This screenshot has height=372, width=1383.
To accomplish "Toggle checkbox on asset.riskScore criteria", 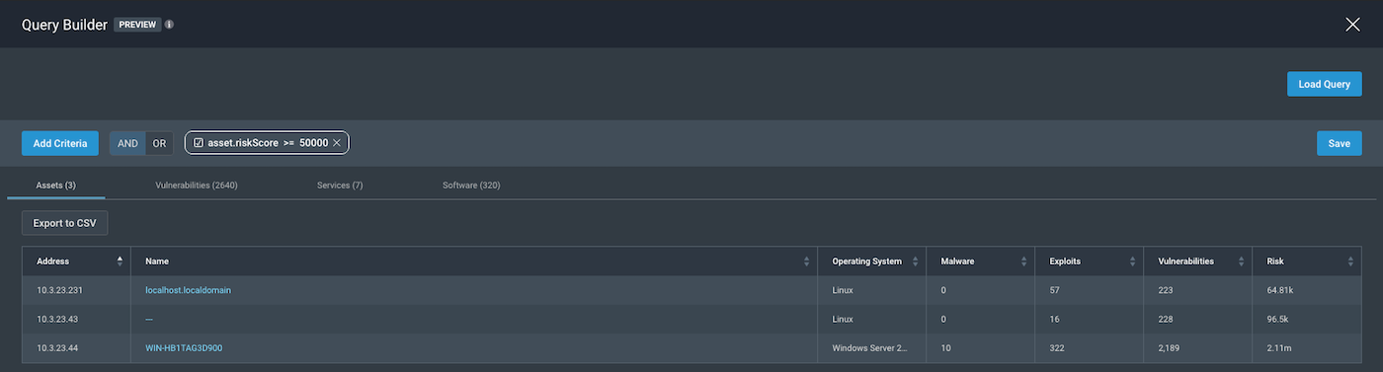I will [x=199, y=143].
